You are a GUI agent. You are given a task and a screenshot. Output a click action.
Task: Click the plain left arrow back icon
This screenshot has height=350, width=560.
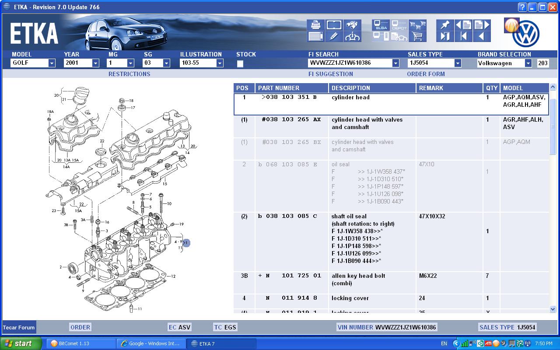pyautogui.click(x=482, y=36)
